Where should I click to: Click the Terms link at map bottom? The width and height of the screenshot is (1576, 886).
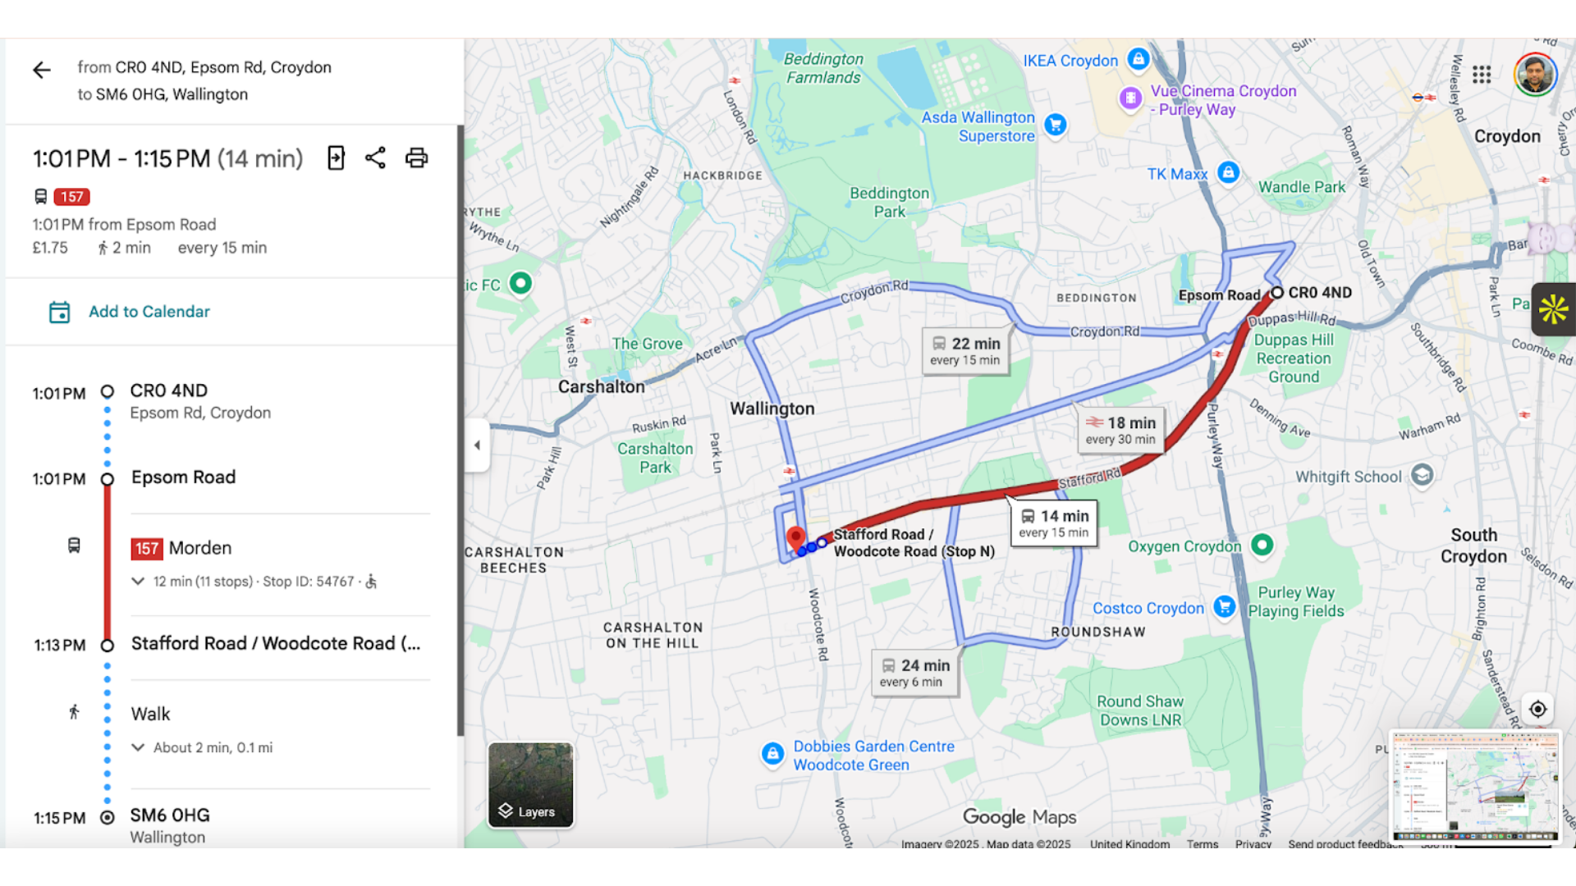click(x=1202, y=843)
